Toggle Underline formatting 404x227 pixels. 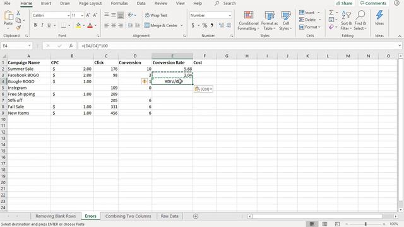tap(49, 25)
